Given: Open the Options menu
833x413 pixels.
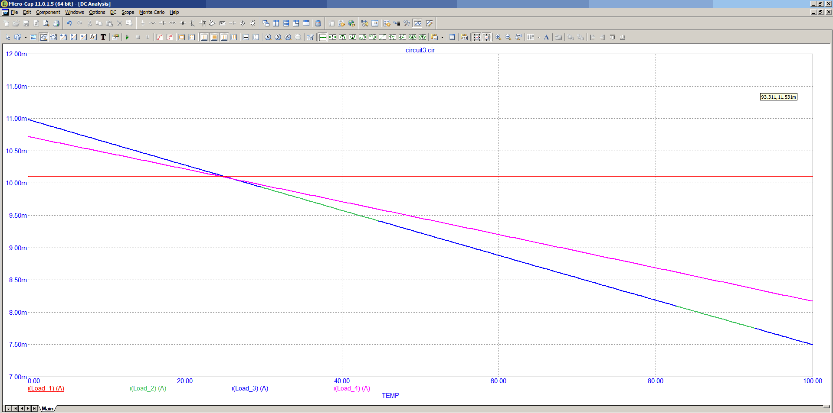Looking at the screenshot, I should click(x=97, y=12).
